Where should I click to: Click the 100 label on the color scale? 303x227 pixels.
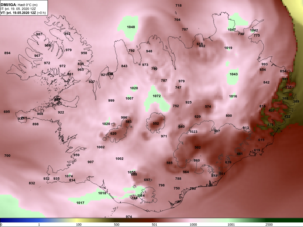(x=79, y=225)
